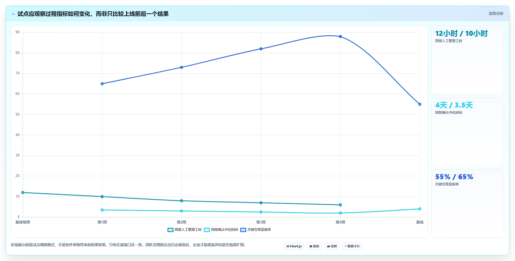
Task: Select the 进度 chip
Action: click(332, 246)
